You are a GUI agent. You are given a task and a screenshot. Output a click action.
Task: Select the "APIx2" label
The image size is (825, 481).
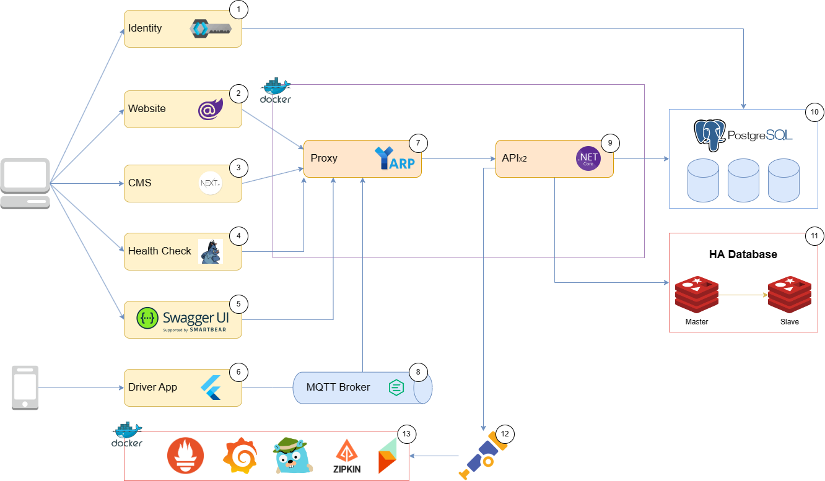point(514,158)
